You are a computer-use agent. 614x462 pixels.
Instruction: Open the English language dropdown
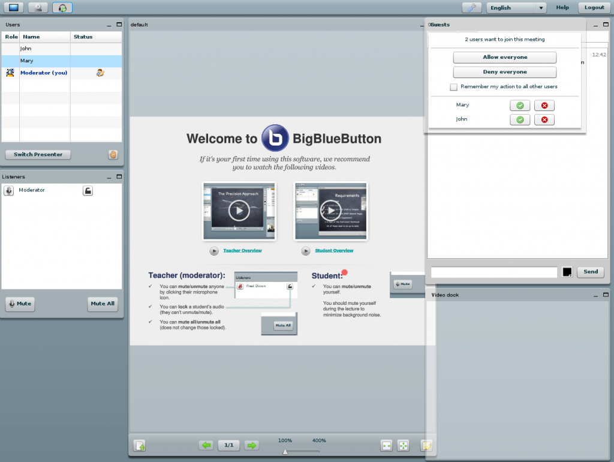(x=516, y=7)
